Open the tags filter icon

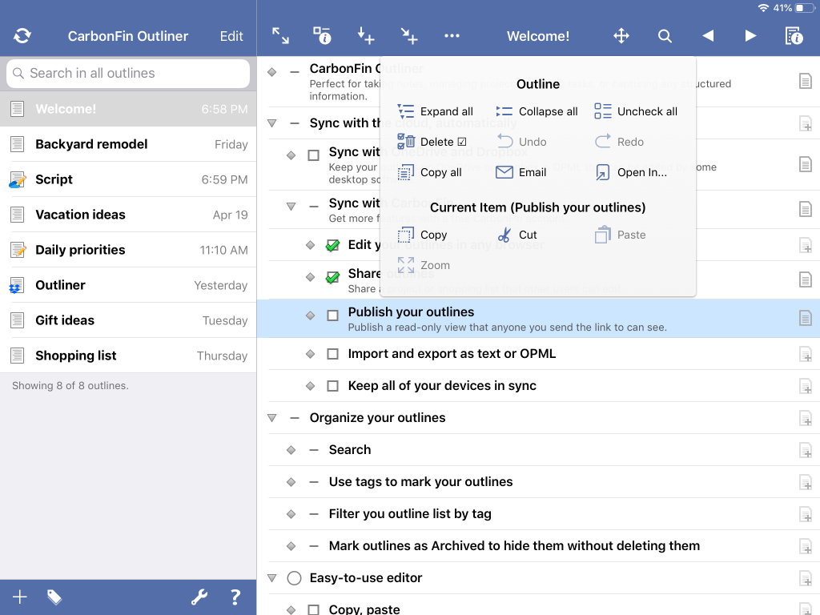click(54, 597)
